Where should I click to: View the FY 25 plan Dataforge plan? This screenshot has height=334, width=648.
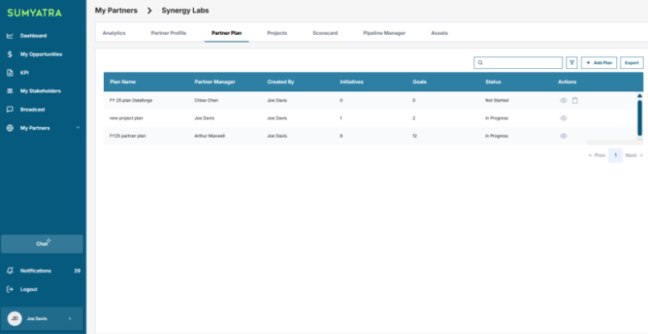click(x=563, y=100)
